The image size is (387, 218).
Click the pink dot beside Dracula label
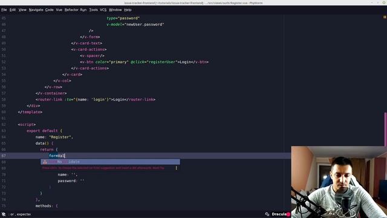point(288,214)
